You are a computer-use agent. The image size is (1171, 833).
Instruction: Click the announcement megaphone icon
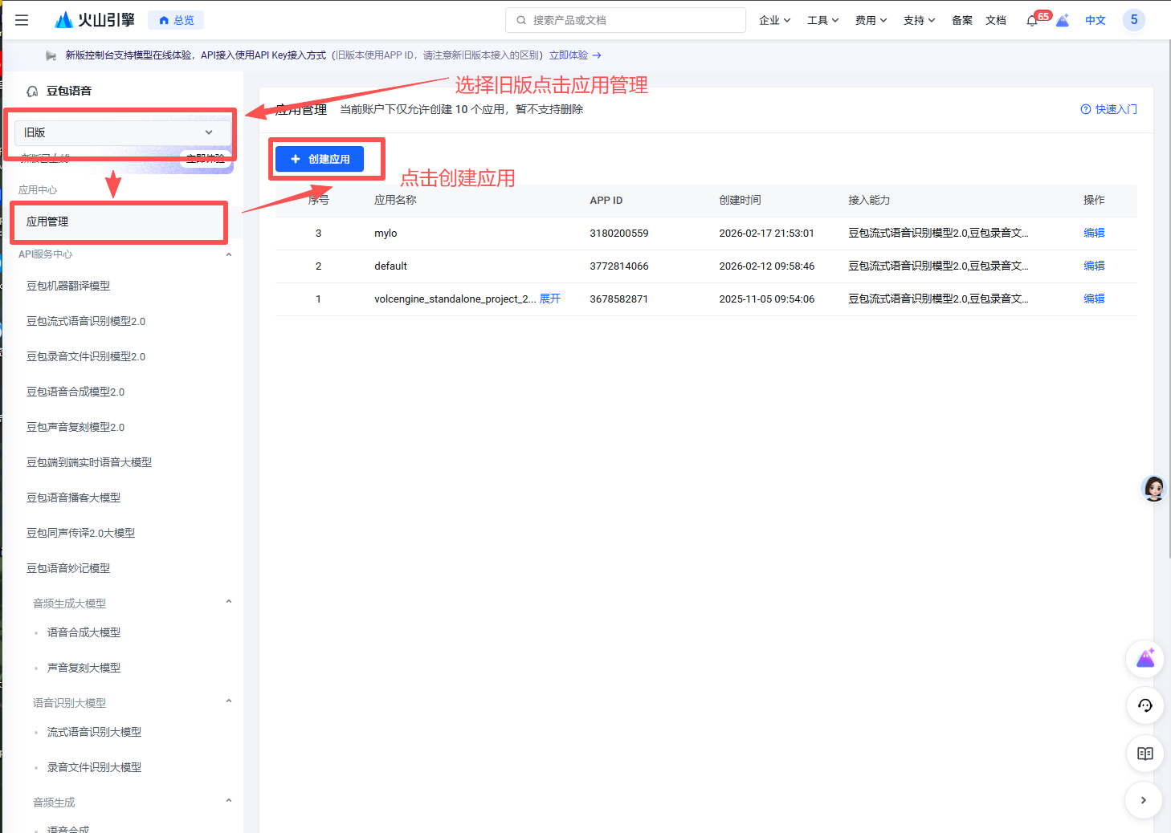tap(51, 55)
